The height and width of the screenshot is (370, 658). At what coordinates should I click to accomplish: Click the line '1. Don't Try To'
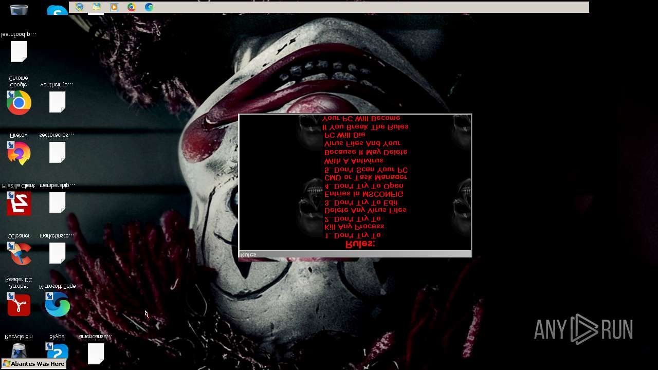(353, 235)
